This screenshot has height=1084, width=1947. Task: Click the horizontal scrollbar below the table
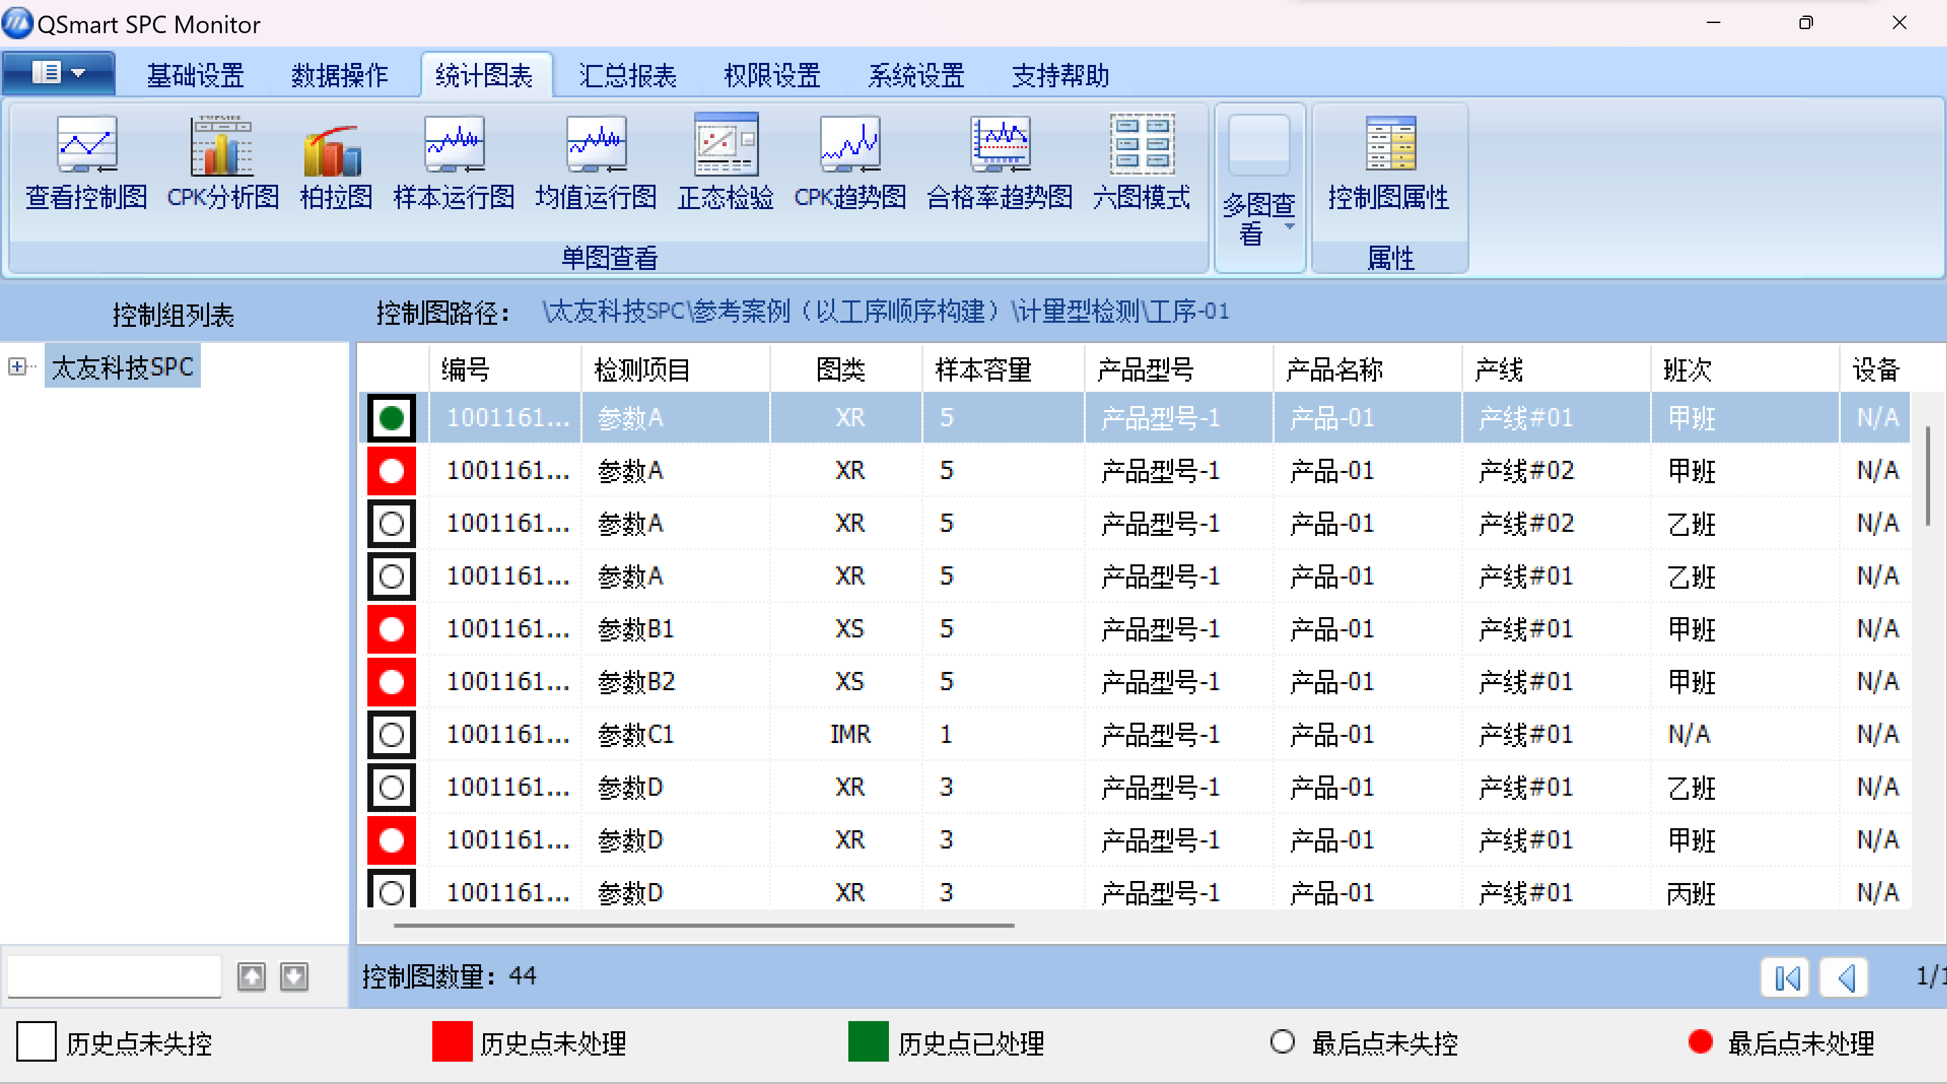(703, 924)
